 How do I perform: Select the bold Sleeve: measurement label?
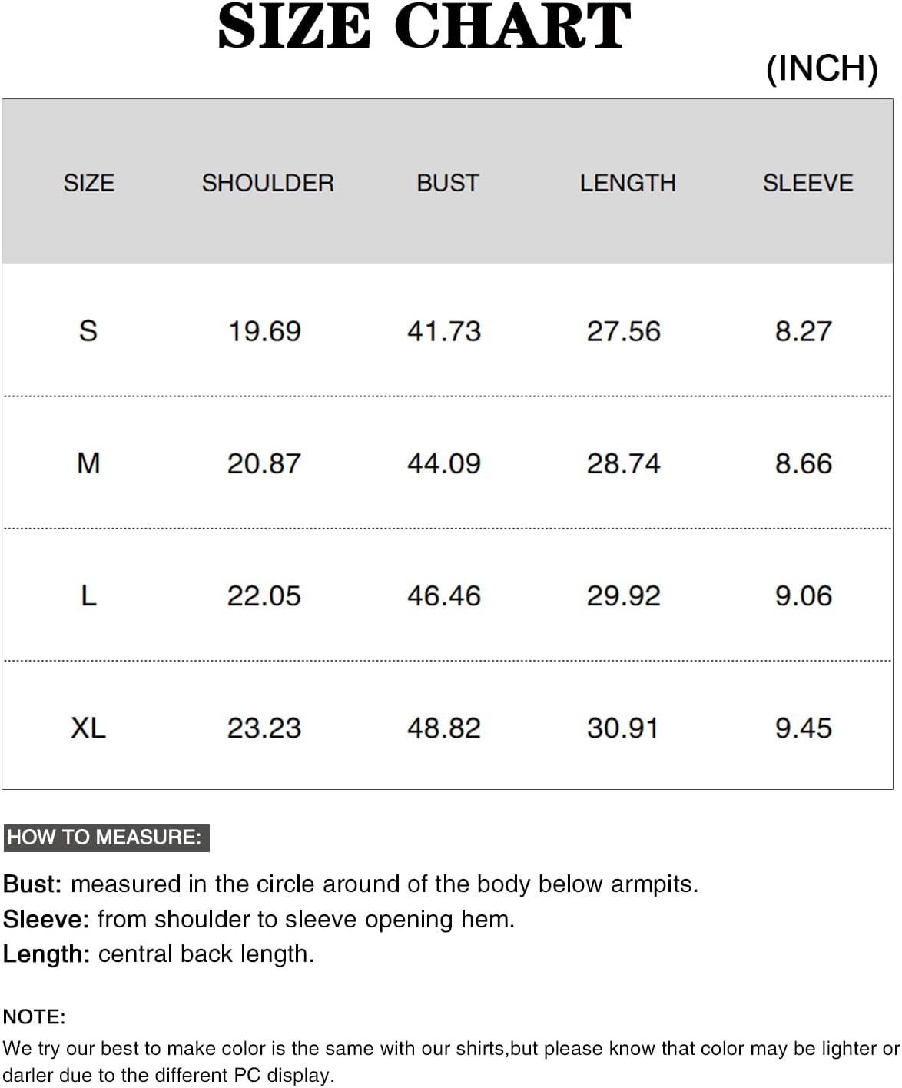coord(46,919)
